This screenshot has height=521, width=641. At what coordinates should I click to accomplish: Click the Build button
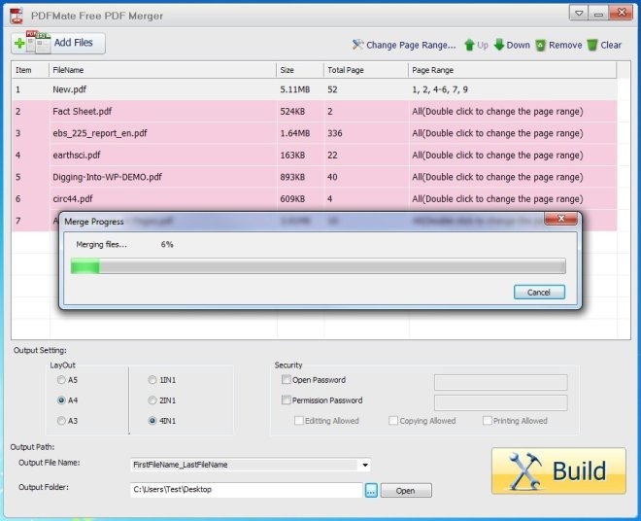click(558, 471)
